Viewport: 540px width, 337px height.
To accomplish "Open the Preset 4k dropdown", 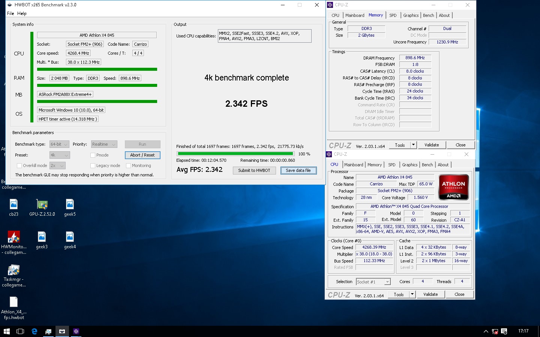I will [x=60, y=155].
